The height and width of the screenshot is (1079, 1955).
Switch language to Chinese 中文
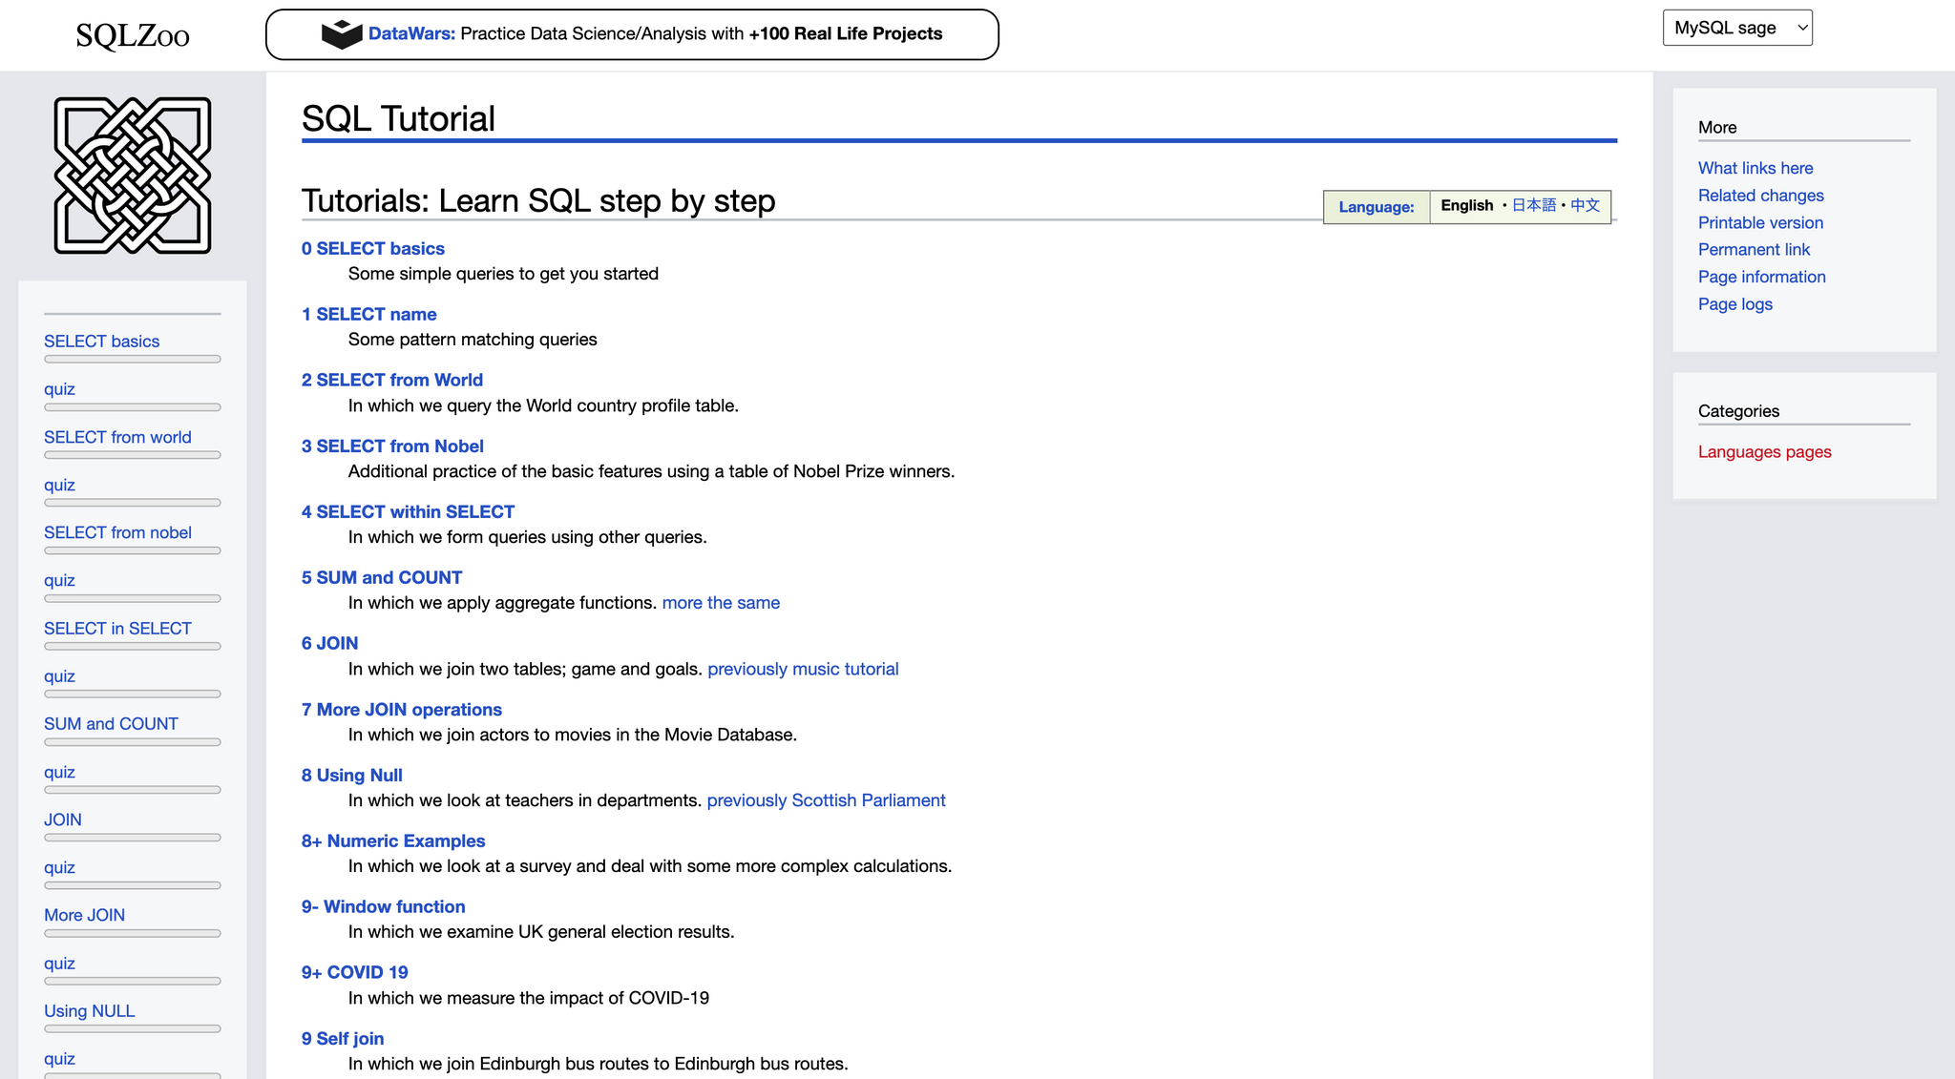[1585, 205]
